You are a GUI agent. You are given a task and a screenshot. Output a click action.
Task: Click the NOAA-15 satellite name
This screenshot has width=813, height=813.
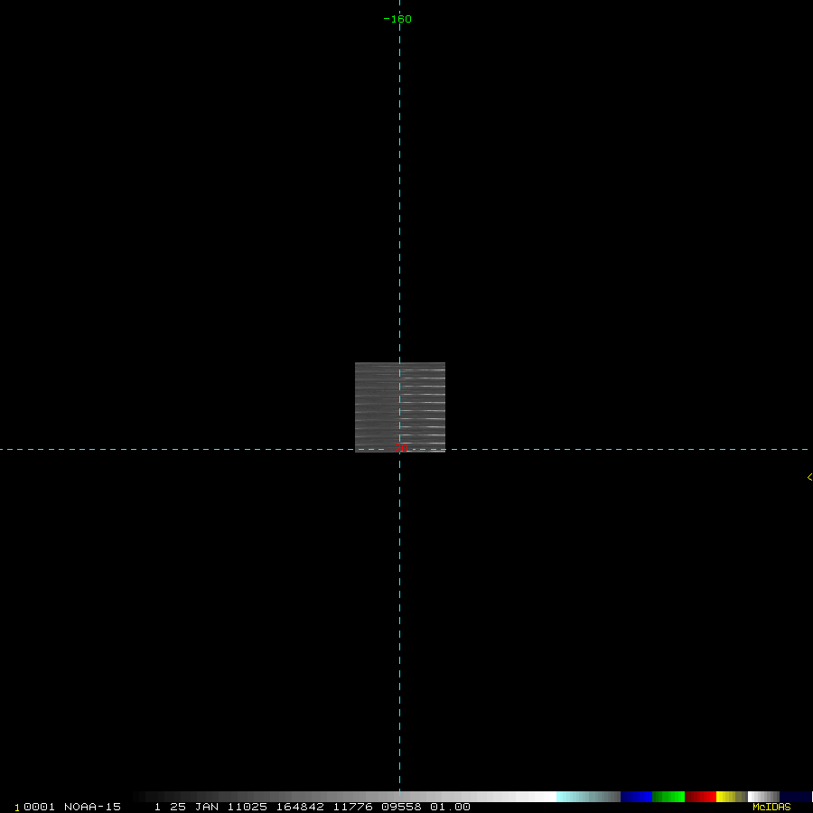pos(92,807)
